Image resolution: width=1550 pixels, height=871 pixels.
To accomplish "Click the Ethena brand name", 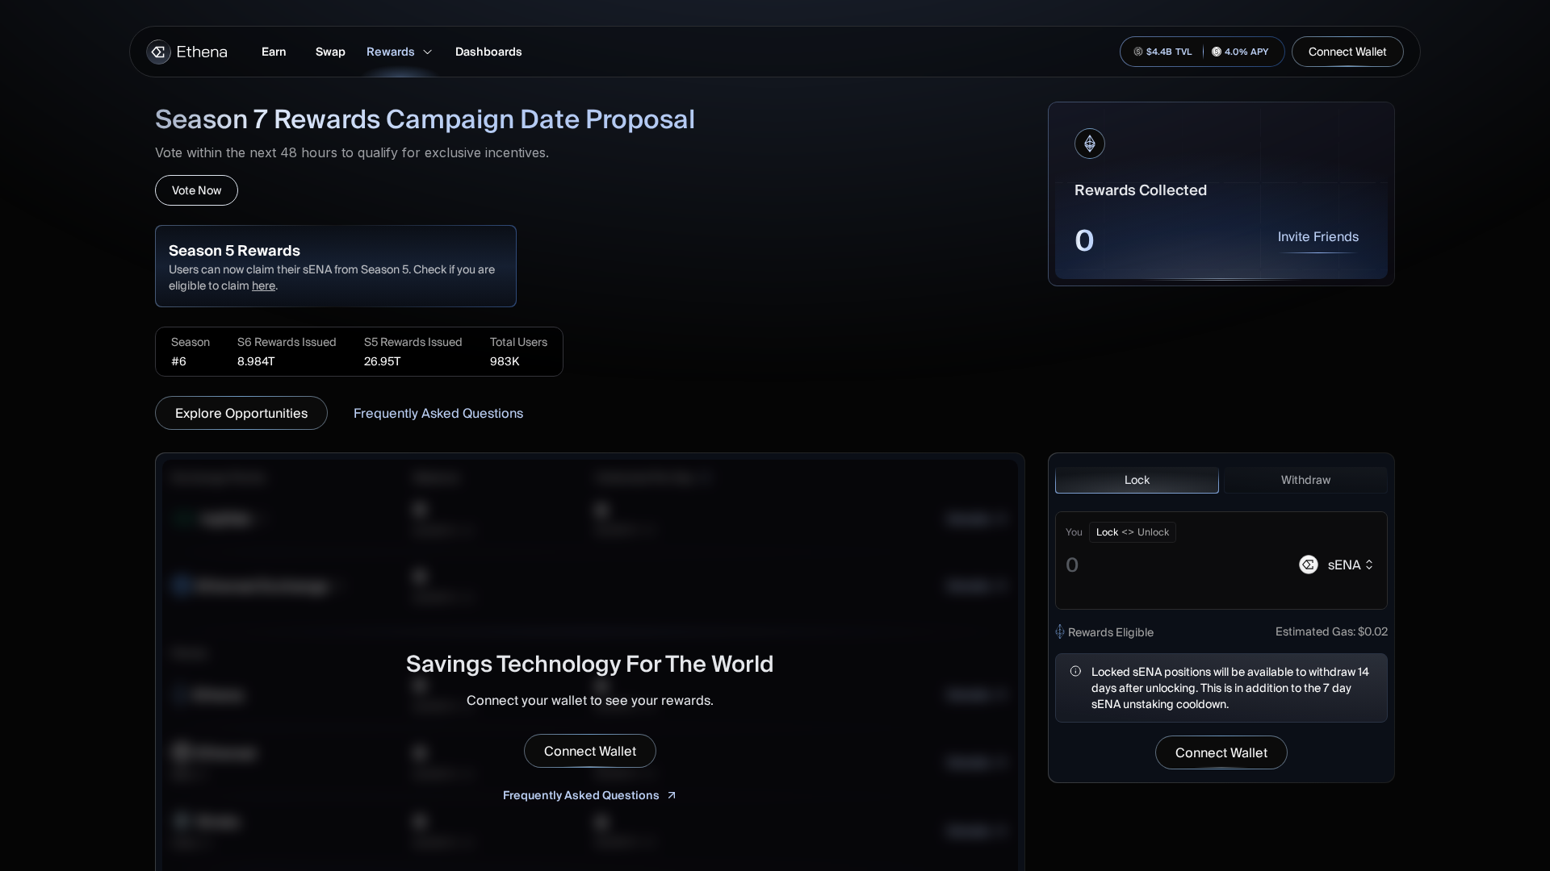I will [x=202, y=52].
